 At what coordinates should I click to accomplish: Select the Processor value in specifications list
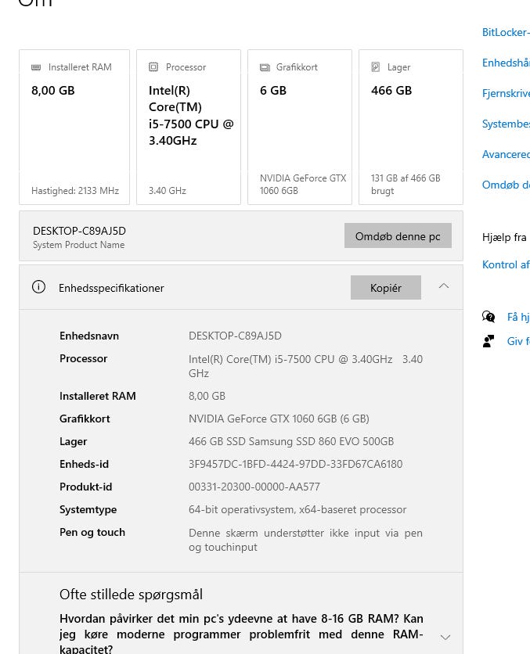click(x=305, y=366)
